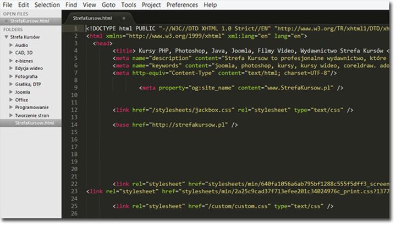This screenshot has width=396, height=225.
Task: Click the head tag on line 3
Action: point(102,43)
